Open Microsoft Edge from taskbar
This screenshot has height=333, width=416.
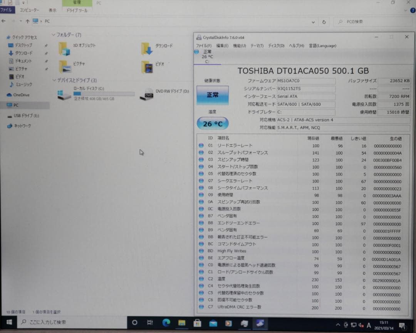166,322
